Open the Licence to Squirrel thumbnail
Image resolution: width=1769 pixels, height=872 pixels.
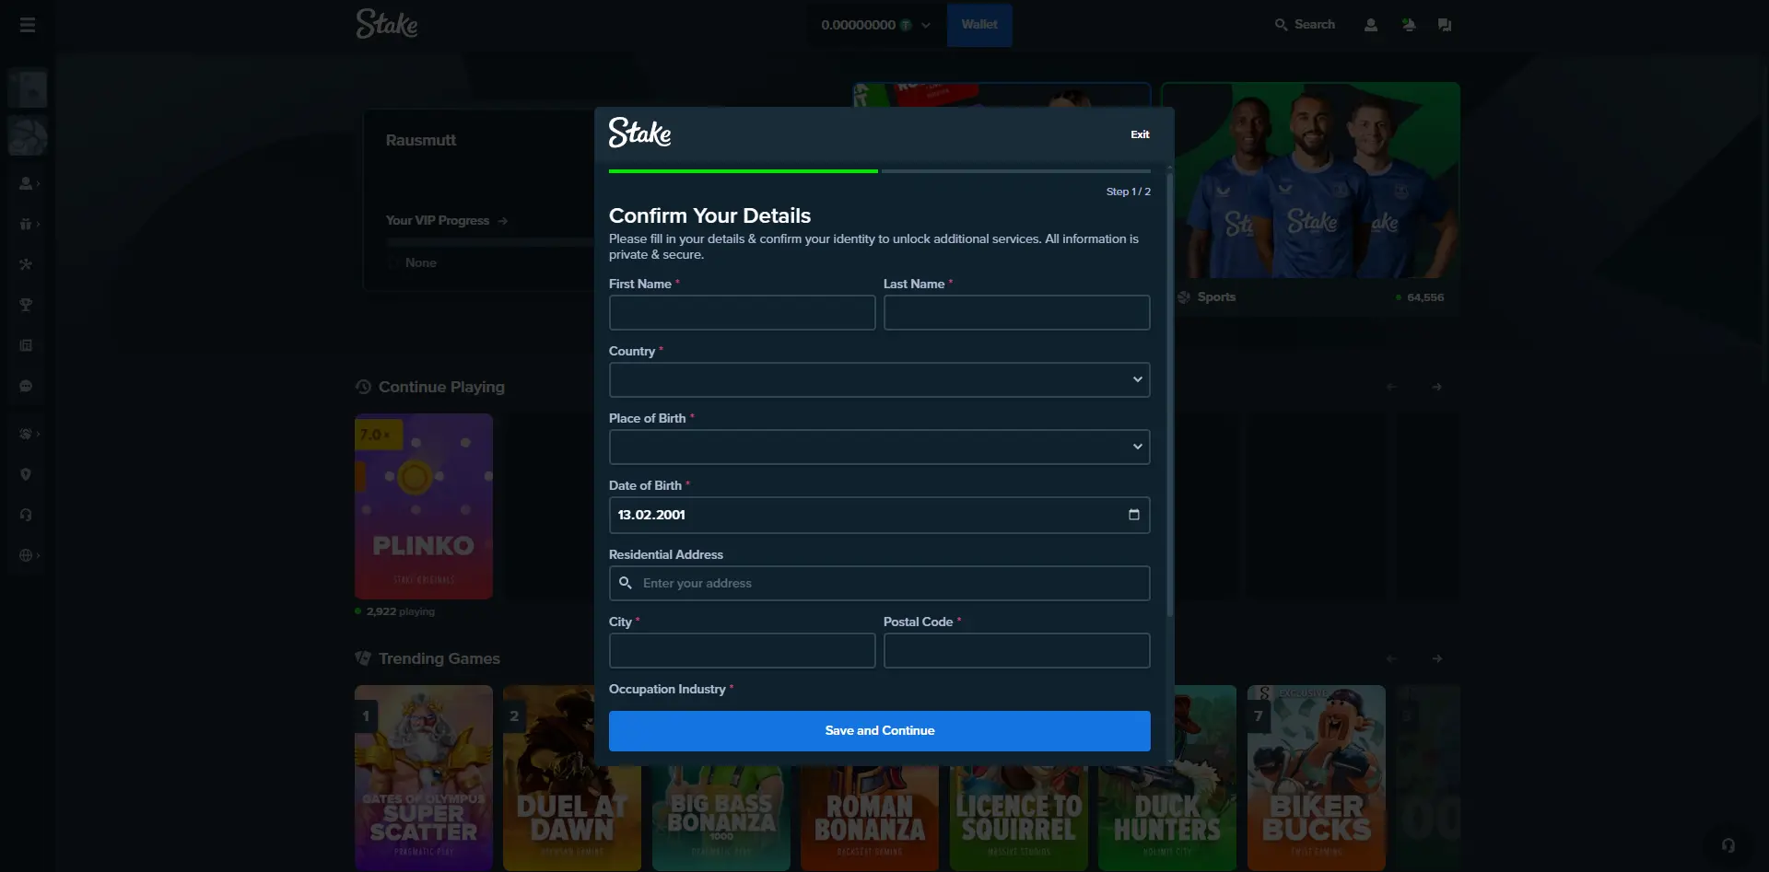[x=1018, y=818]
